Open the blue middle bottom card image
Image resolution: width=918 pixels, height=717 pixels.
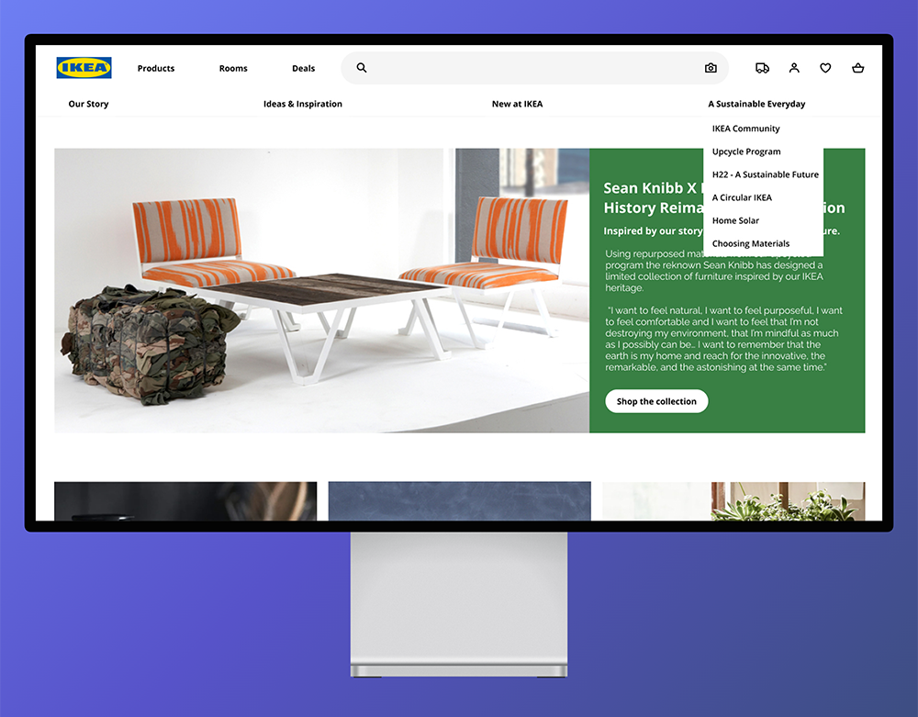[x=460, y=501]
